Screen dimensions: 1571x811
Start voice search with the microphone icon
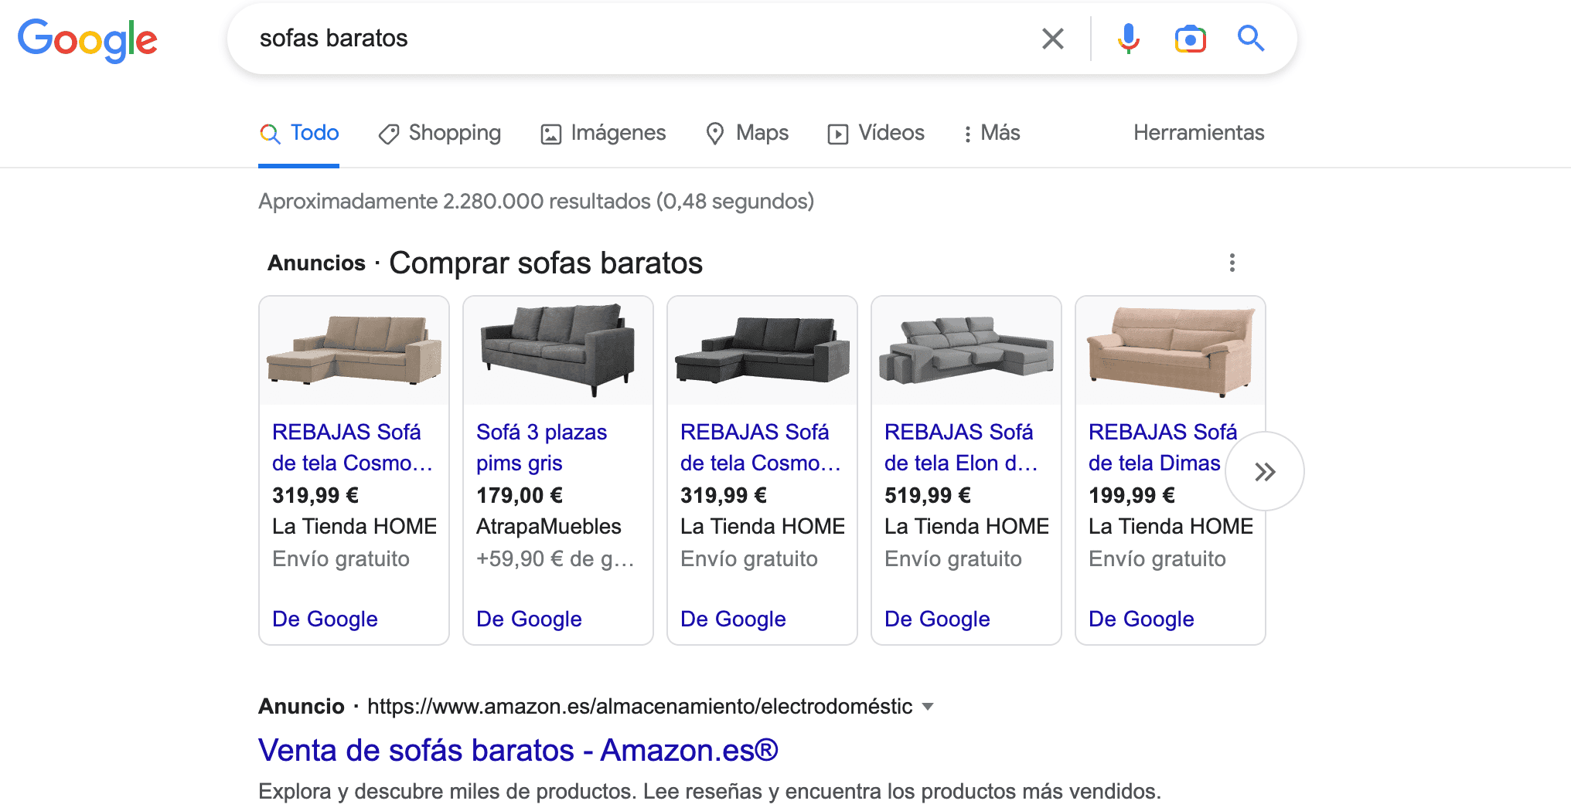click(x=1128, y=38)
